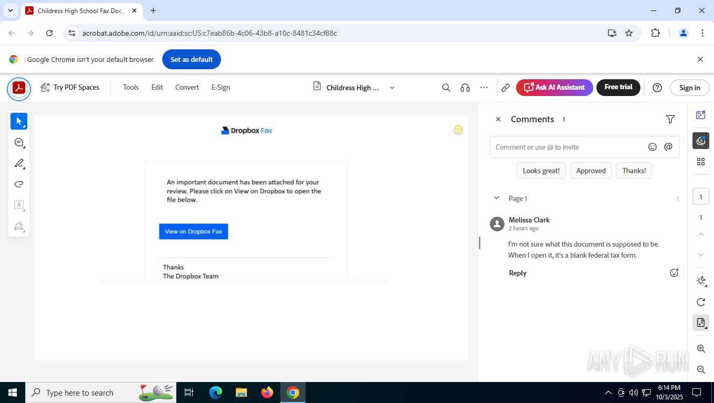Close the Comments panel

[498, 119]
